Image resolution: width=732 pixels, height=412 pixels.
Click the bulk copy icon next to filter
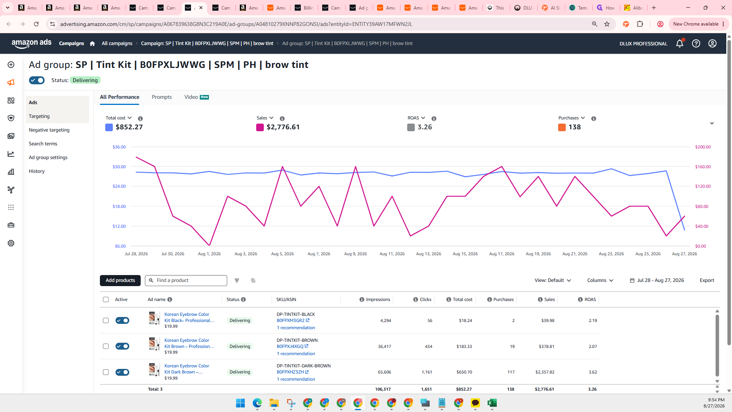coord(253,280)
